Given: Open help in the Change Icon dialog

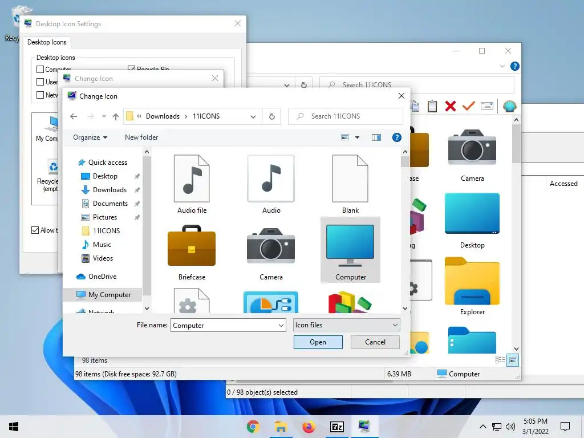Looking at the screenshot, I should tap(397, 137).
